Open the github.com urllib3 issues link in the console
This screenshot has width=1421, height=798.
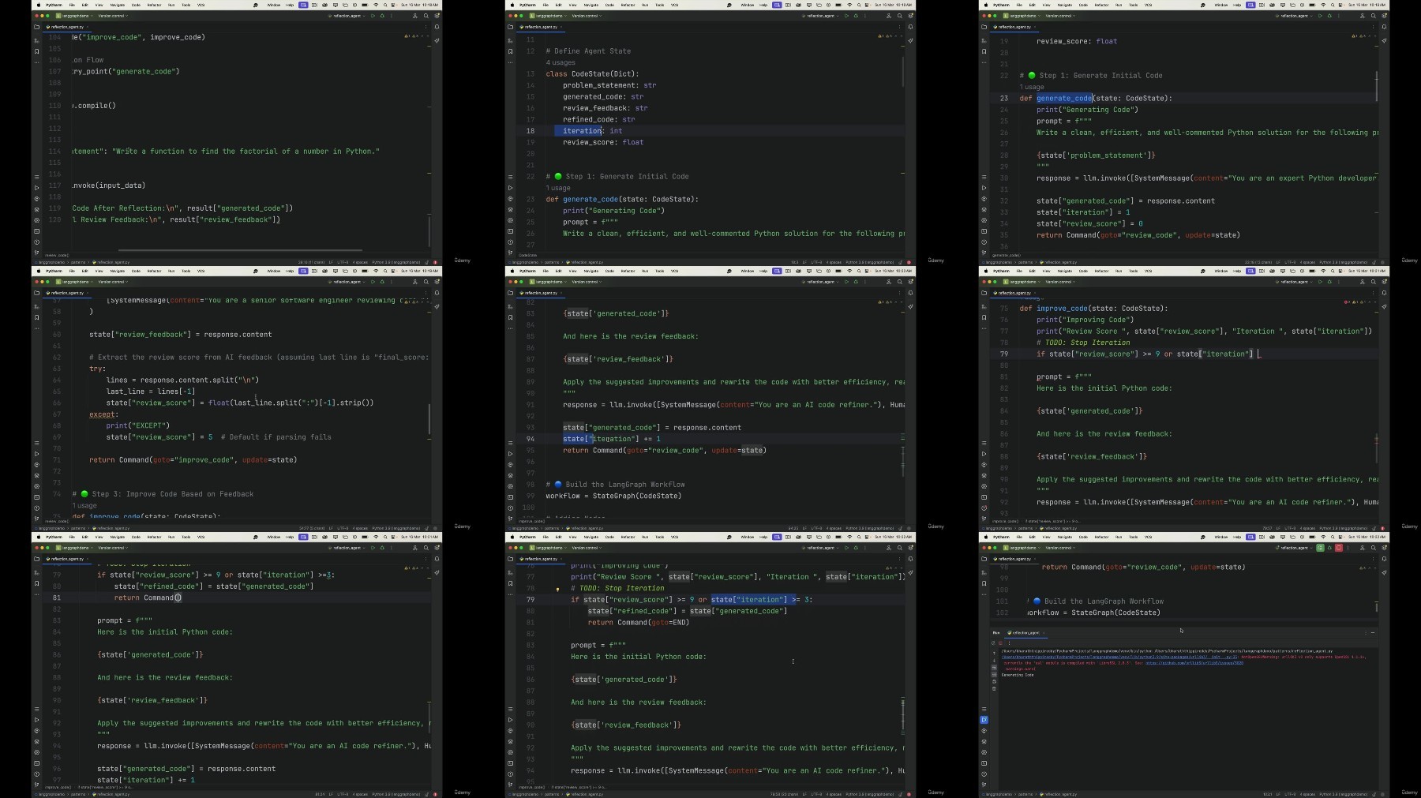coord(1194,663)
